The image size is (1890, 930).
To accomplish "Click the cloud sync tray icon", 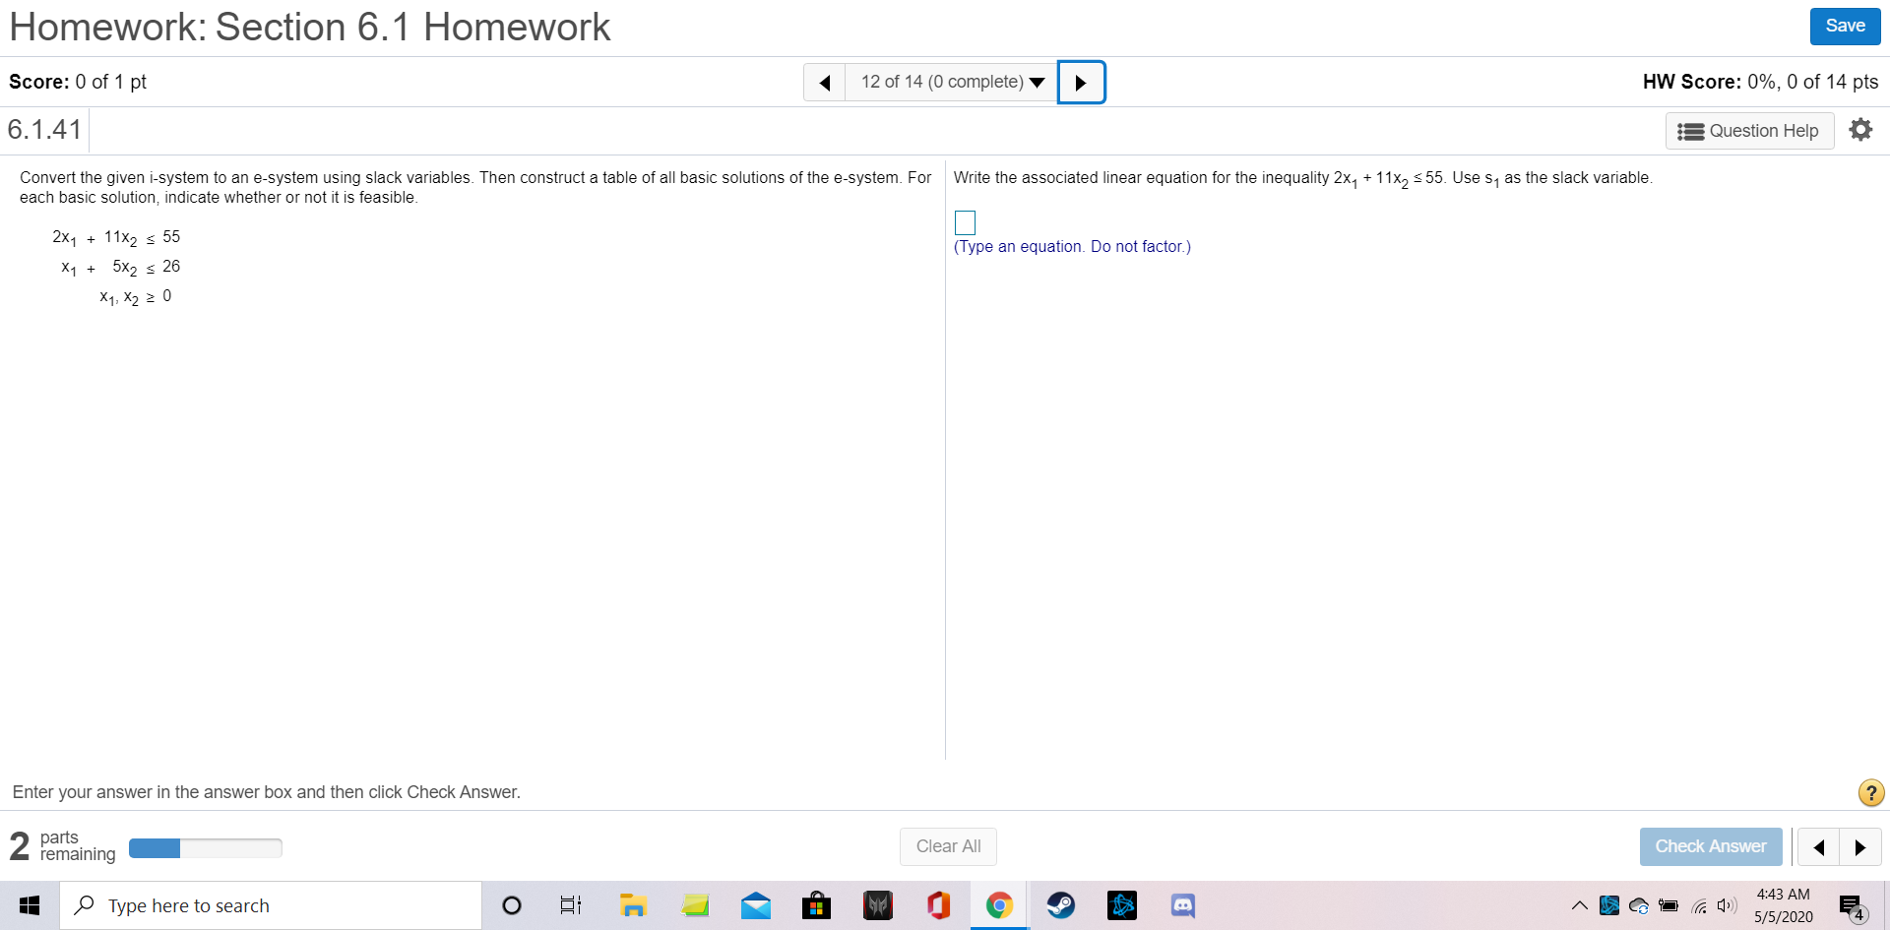I will (1639, 905).
